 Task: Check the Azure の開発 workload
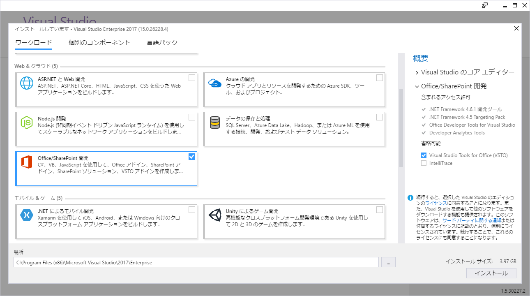point(379,78)
